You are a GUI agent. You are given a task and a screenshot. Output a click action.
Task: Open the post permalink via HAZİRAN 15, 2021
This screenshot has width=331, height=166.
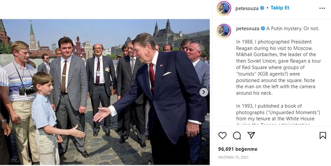click(x=233, y=157)
